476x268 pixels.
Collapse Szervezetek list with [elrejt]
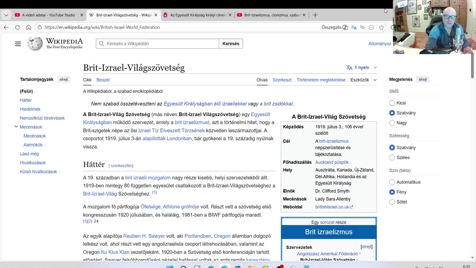coord(367,247)
